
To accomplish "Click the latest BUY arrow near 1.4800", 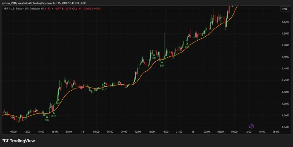I will coord(187,43).
